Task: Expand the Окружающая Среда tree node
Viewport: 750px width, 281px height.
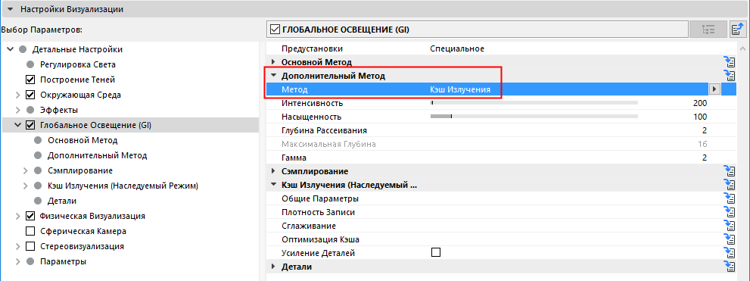Action: click(x=18, y=95)
